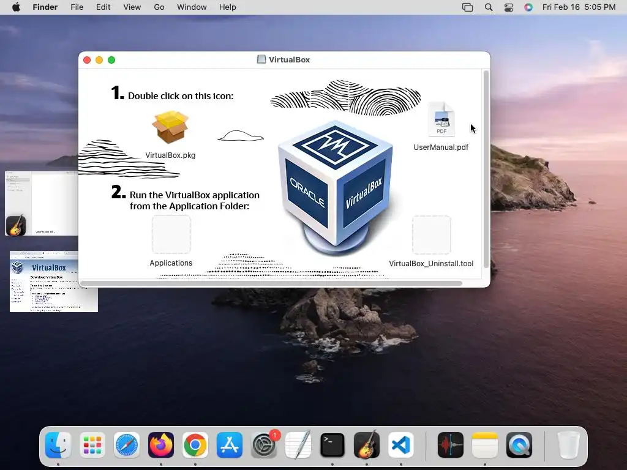Viewport: 627px width, 470px height.
Task: Click the VirtualBox volume icon in title bar
Action: 261,59
